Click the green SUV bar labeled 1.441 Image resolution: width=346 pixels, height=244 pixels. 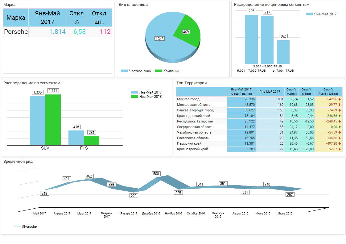(53, 119)
